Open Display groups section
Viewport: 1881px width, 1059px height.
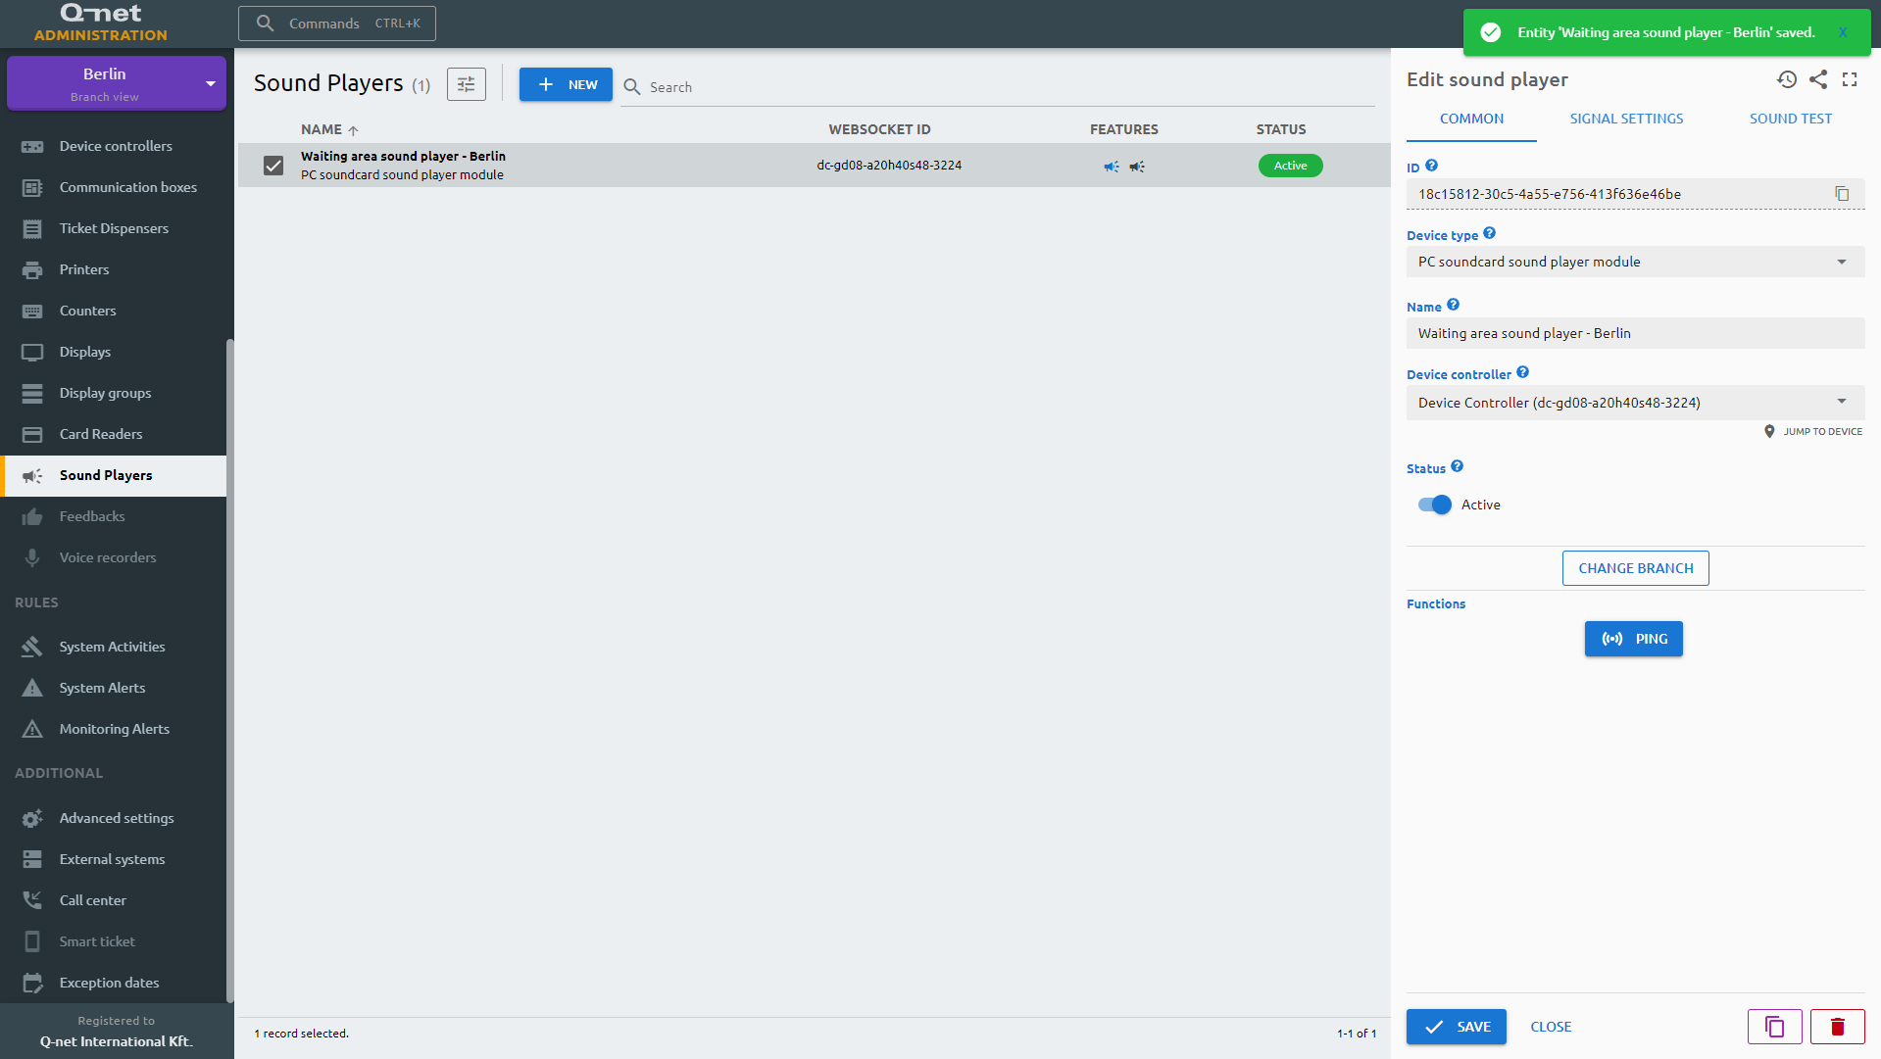point(115,393)
